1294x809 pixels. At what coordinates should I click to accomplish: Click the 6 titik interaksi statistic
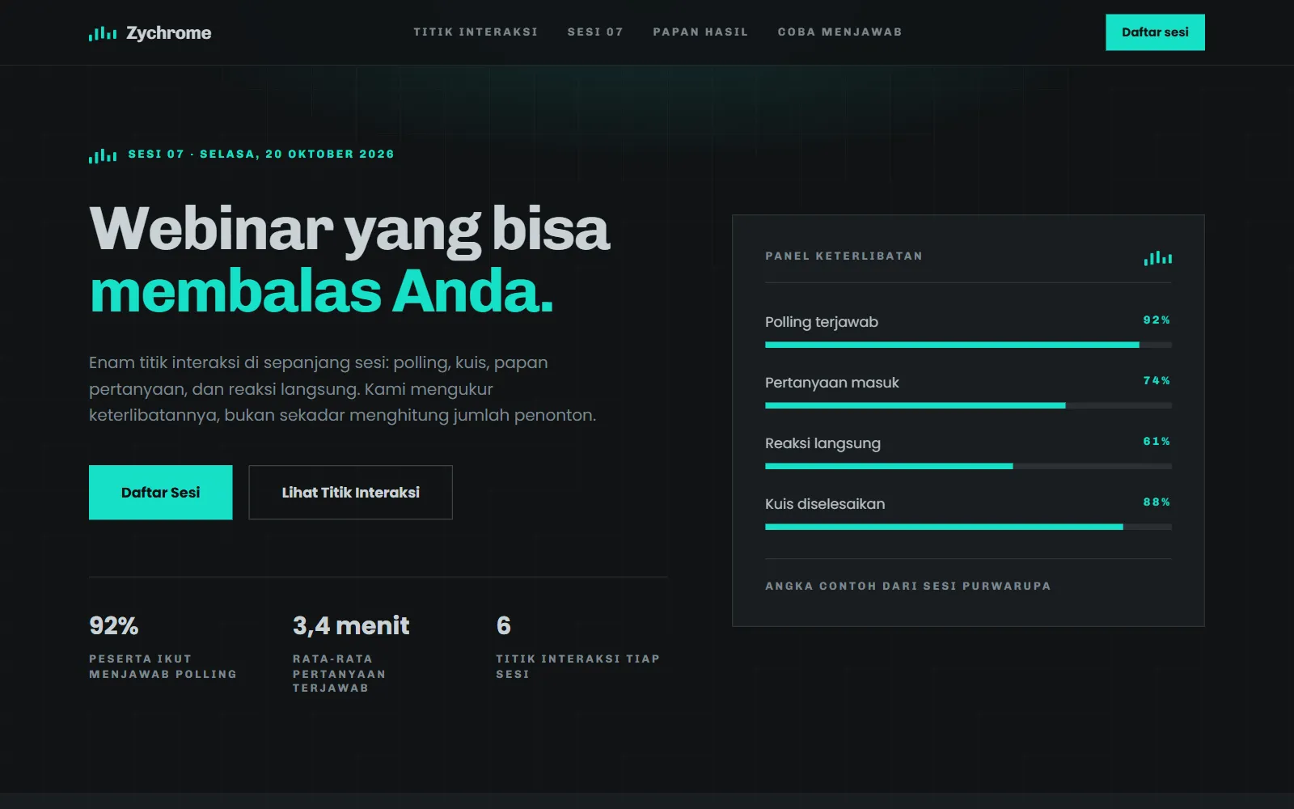pos(503,625)
